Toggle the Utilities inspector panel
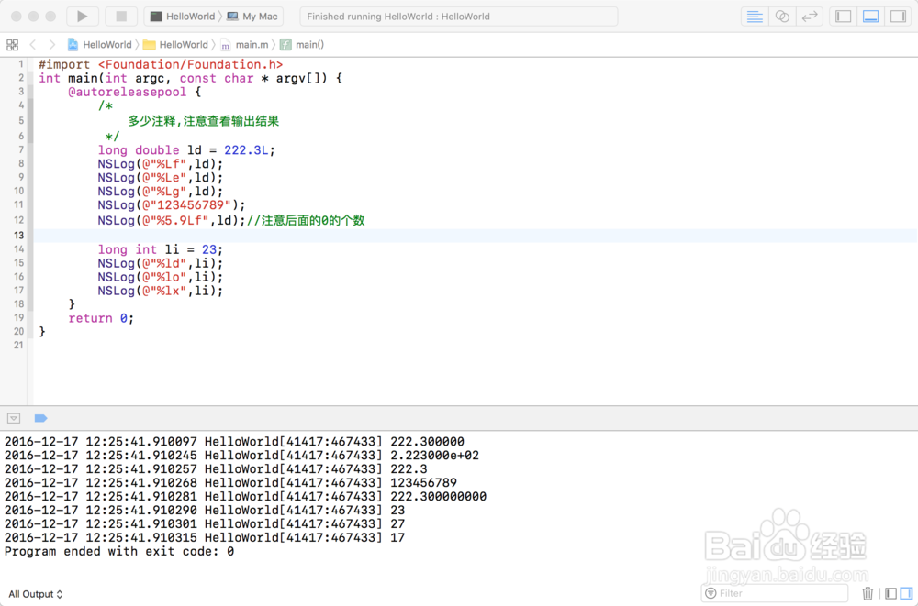 (x=898, y=17)
